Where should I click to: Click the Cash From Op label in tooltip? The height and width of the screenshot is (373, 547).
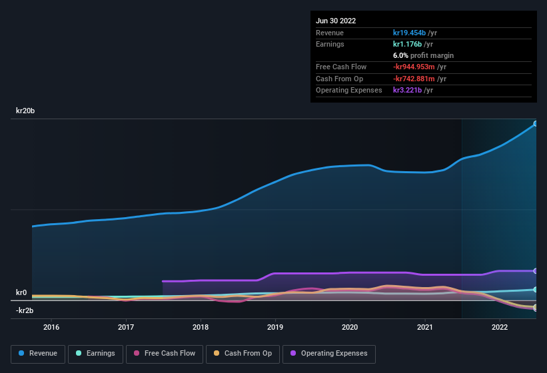339,79
